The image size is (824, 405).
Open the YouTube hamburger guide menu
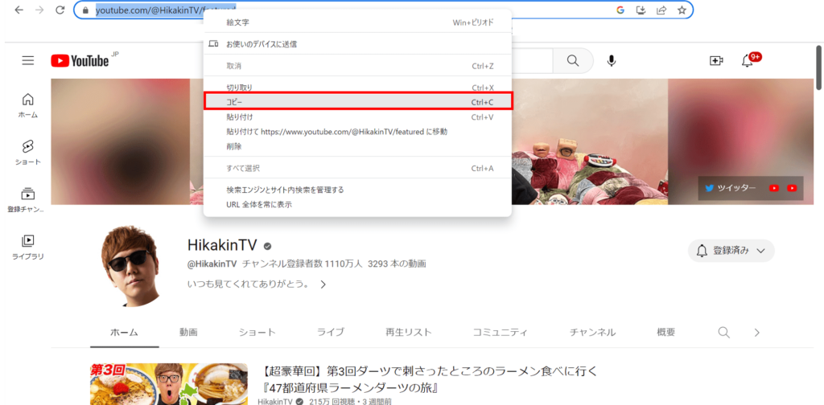(x=28, y=61)
